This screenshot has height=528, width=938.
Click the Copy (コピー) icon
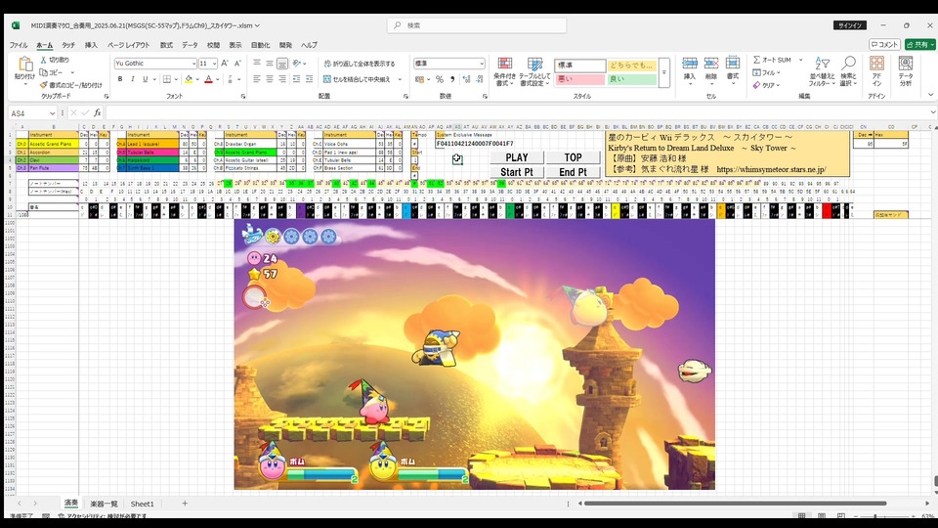pos(44,72)
